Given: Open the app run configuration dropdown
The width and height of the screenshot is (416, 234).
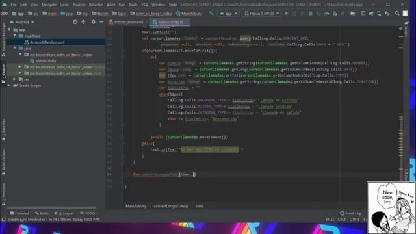Looking at the screenshot, I should (228, 13).
